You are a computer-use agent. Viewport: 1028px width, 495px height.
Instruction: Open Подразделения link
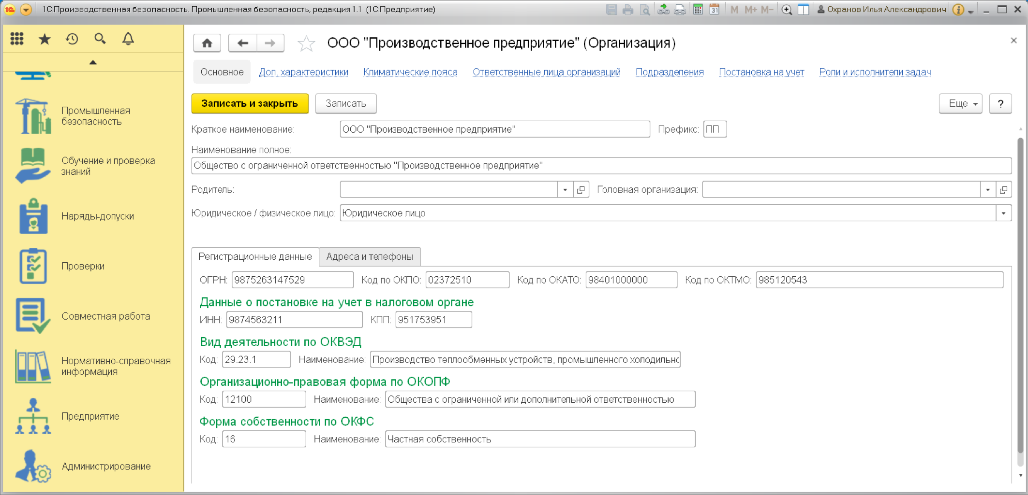tap(670, 72)
